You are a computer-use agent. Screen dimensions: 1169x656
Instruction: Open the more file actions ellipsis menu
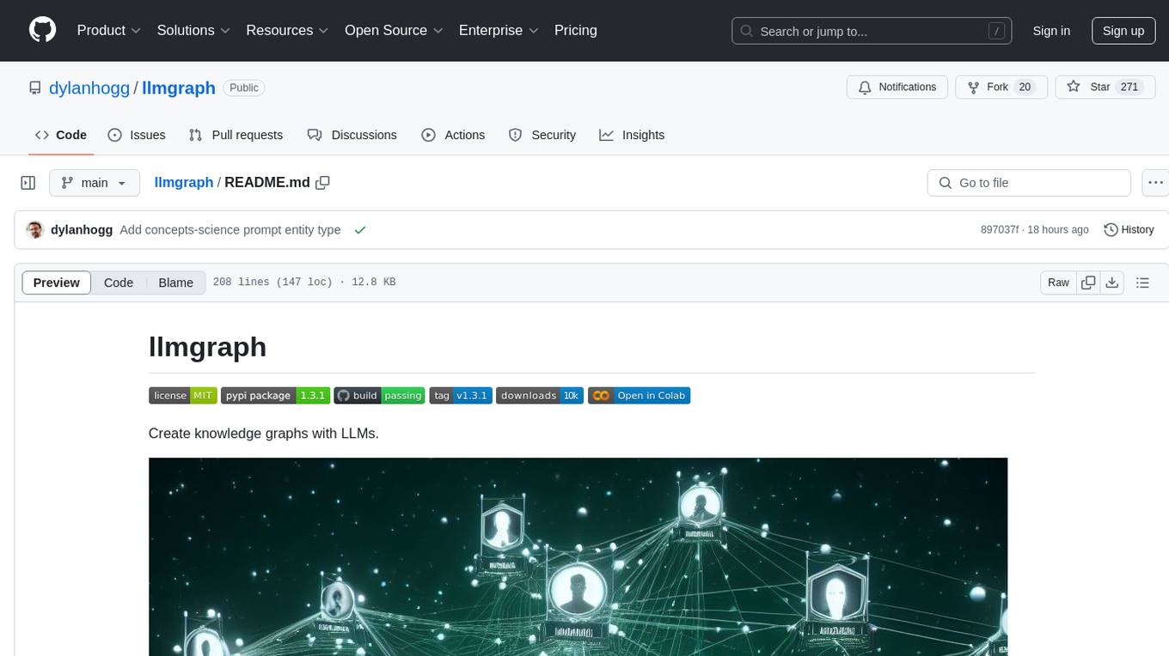click(1156, 183)
